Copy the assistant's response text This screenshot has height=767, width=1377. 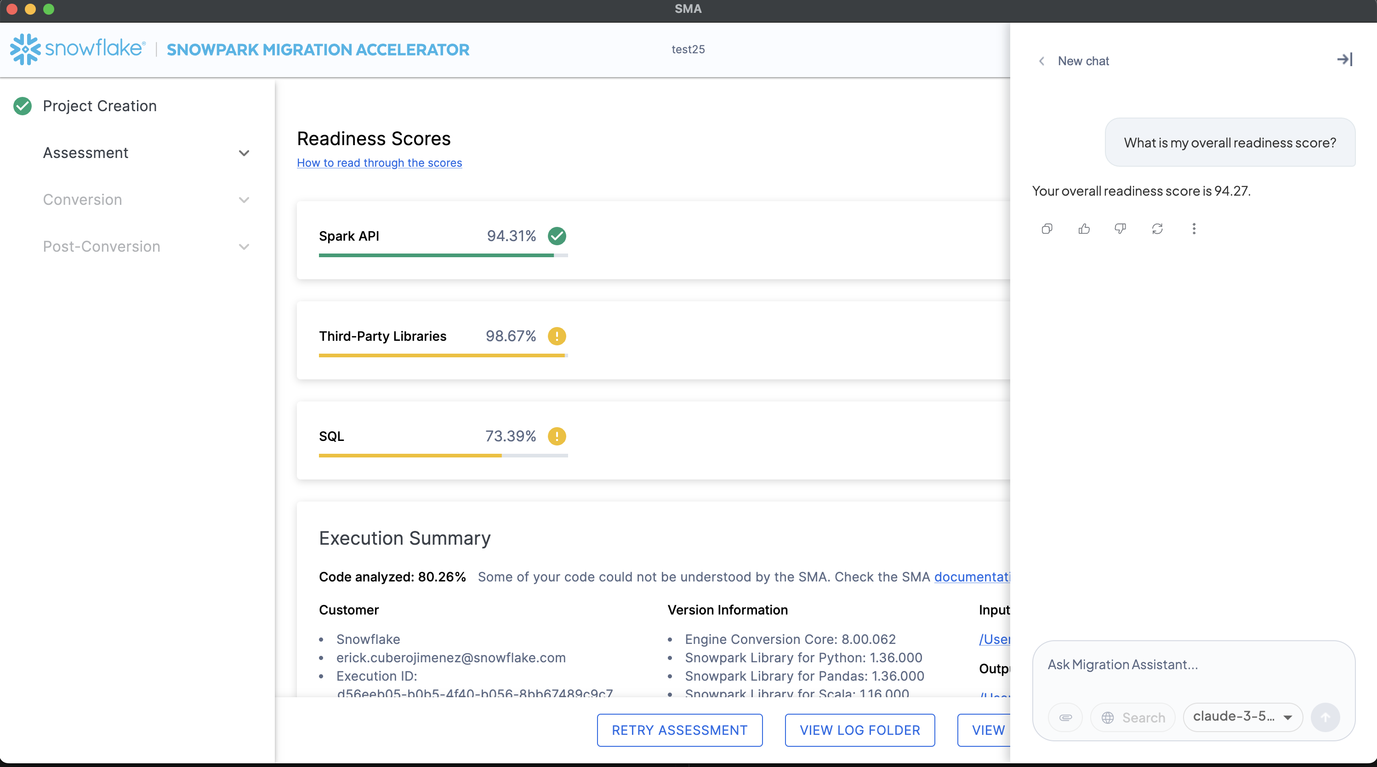(x=1047, y=229)
